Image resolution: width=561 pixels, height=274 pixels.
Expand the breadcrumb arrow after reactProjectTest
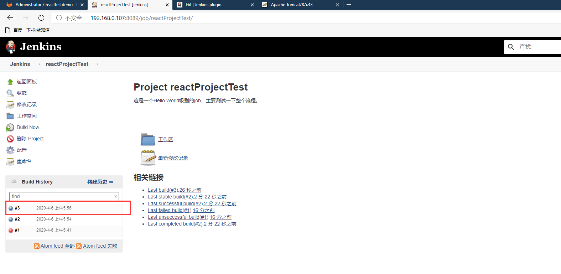coord(97,64)
